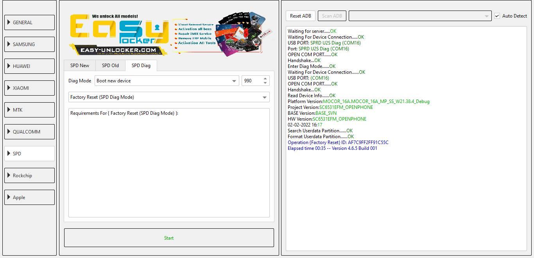Image resolution: width=534 pixels, height=258 pixels.
Task: Select the SPD category
Action: click(29, 153)
